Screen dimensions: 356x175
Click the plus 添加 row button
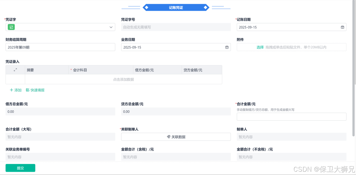tap(16, 90)
